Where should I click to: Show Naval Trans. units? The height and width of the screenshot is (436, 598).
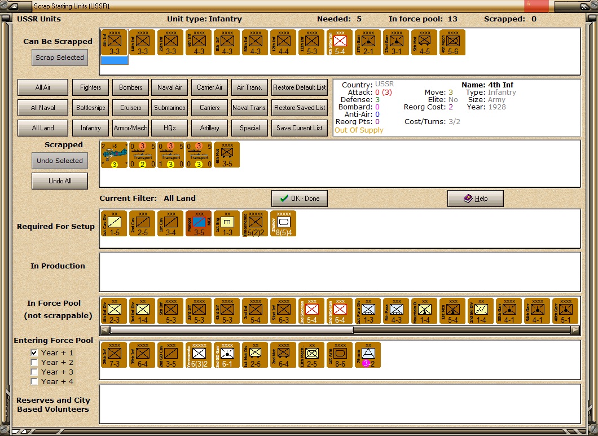(x=250, y=108)
